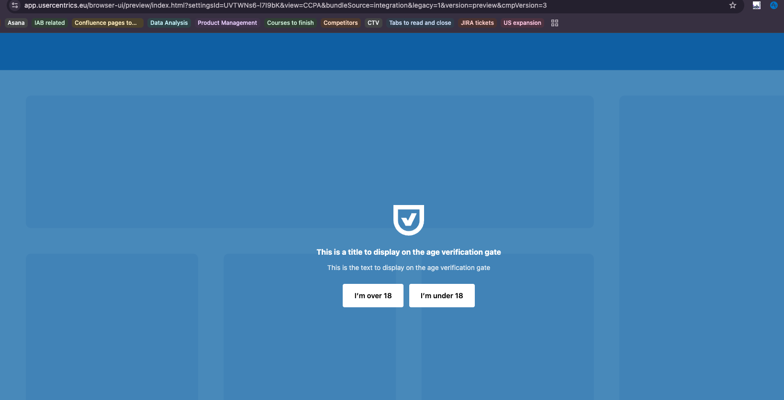The image size is (784, 400).
Task: Open the Product Management bookmark folder
Action: (227, 23)
